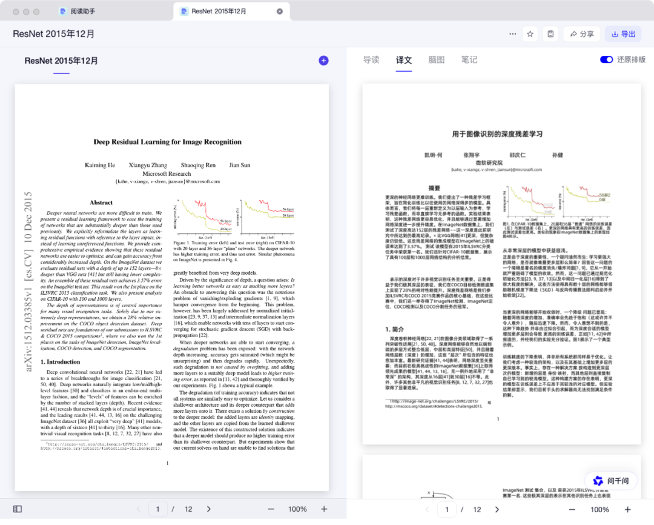This screenshot has height=525, width=654.
Task: Click the Figure 1 chart in original PDF
Action: [234, 219]
